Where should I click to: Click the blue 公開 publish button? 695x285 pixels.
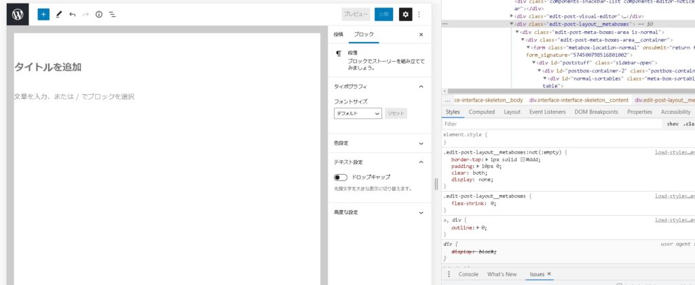[x=384, y=14]
